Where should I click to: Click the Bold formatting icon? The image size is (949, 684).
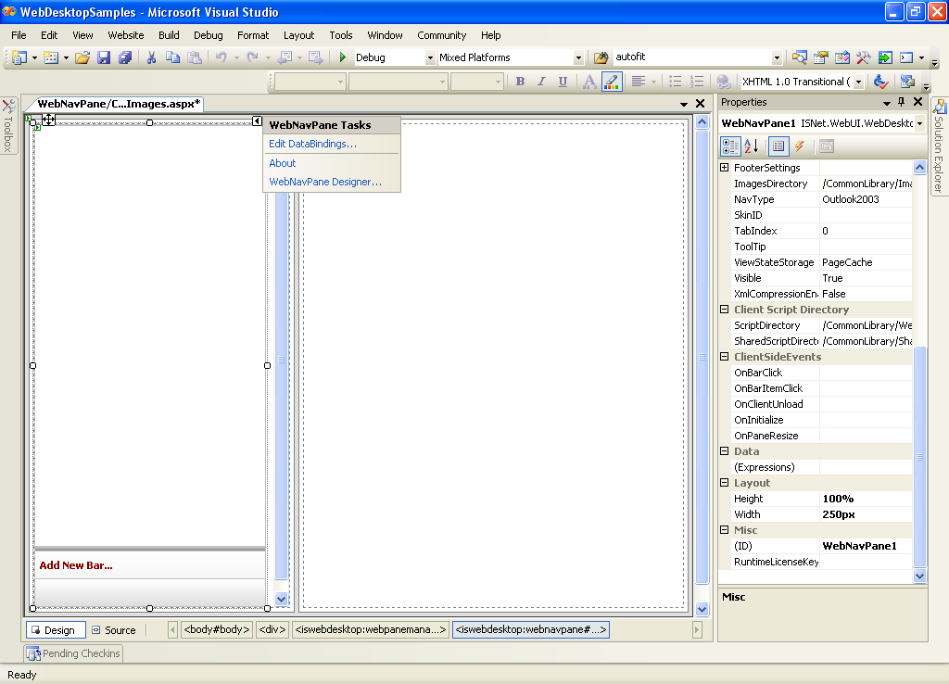520,82
